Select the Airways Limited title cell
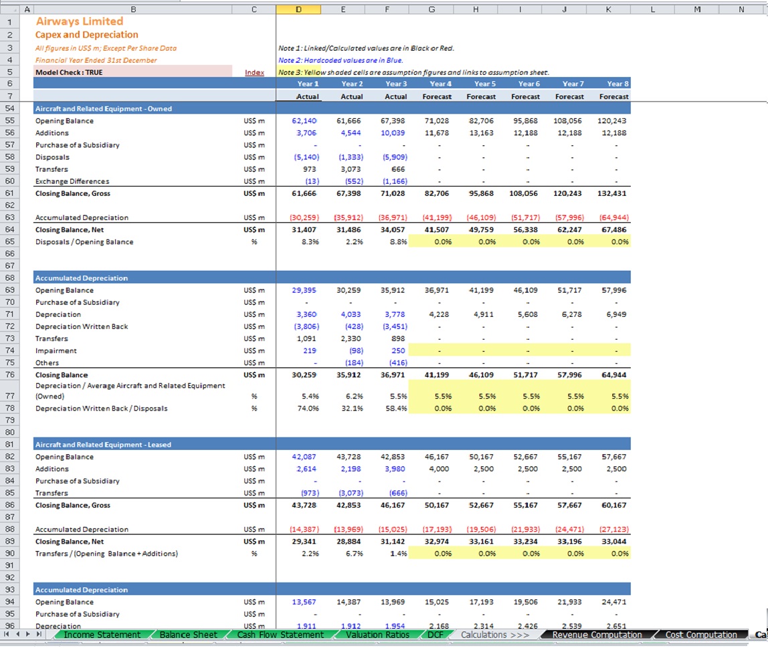 pyautogui.click(x=80, y=21)
